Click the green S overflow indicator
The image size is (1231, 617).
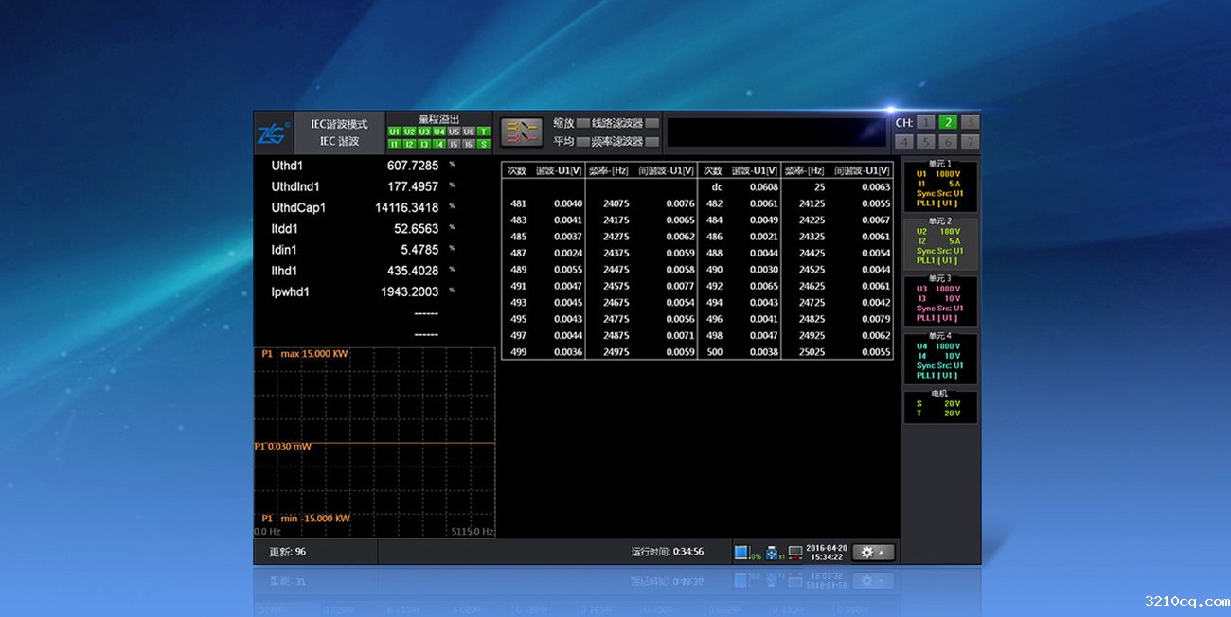tap(483, 144)
